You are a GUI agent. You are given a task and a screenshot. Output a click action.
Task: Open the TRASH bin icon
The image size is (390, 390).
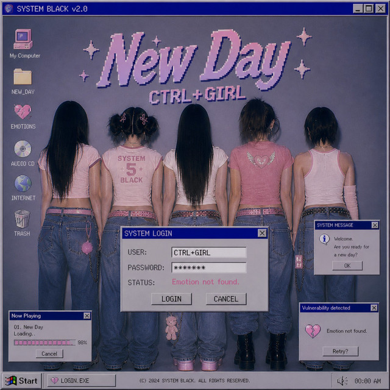click(x=22, y=219)
